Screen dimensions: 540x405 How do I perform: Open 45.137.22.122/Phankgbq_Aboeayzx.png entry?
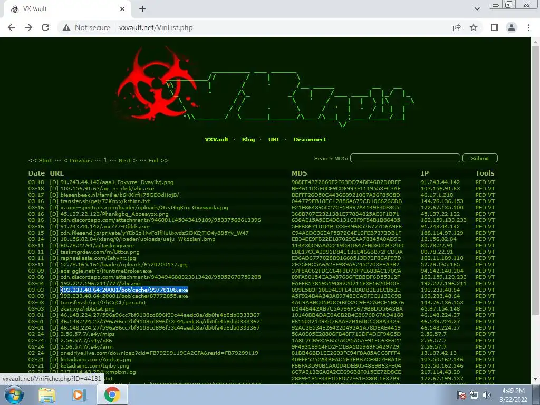click(114, 214)
